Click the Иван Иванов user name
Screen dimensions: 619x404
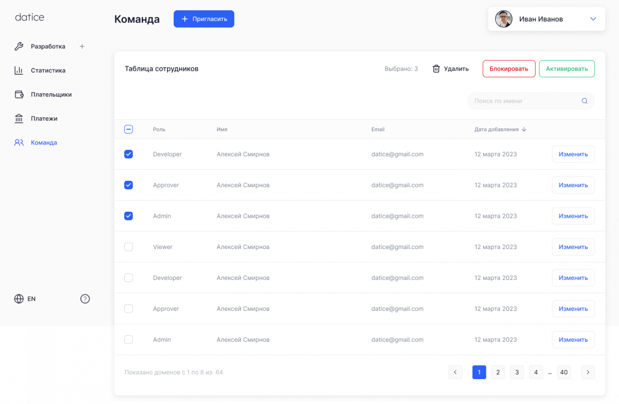point(541,19)
